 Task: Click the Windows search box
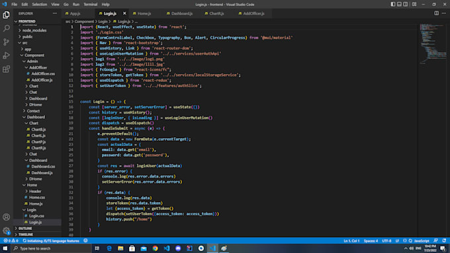click(x=52, y=248)
